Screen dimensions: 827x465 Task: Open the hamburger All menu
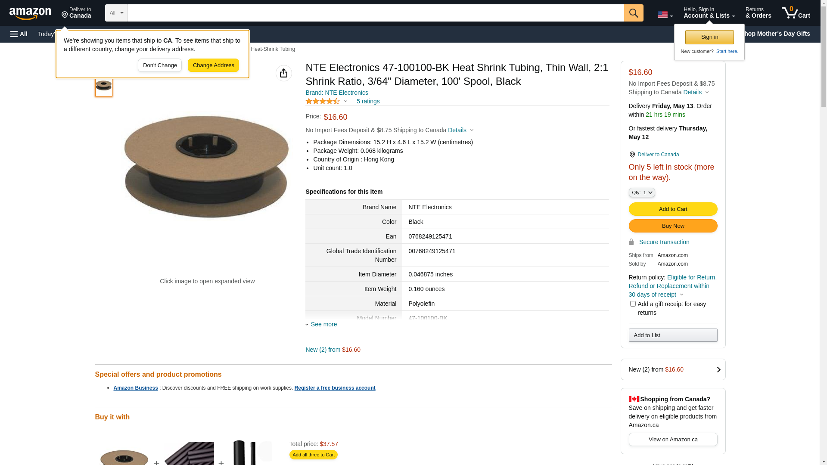tap(19, 34)
